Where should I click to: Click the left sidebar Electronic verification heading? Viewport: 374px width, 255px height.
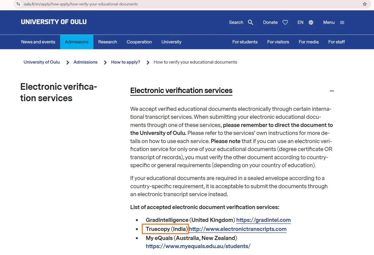tap(59, 92)
